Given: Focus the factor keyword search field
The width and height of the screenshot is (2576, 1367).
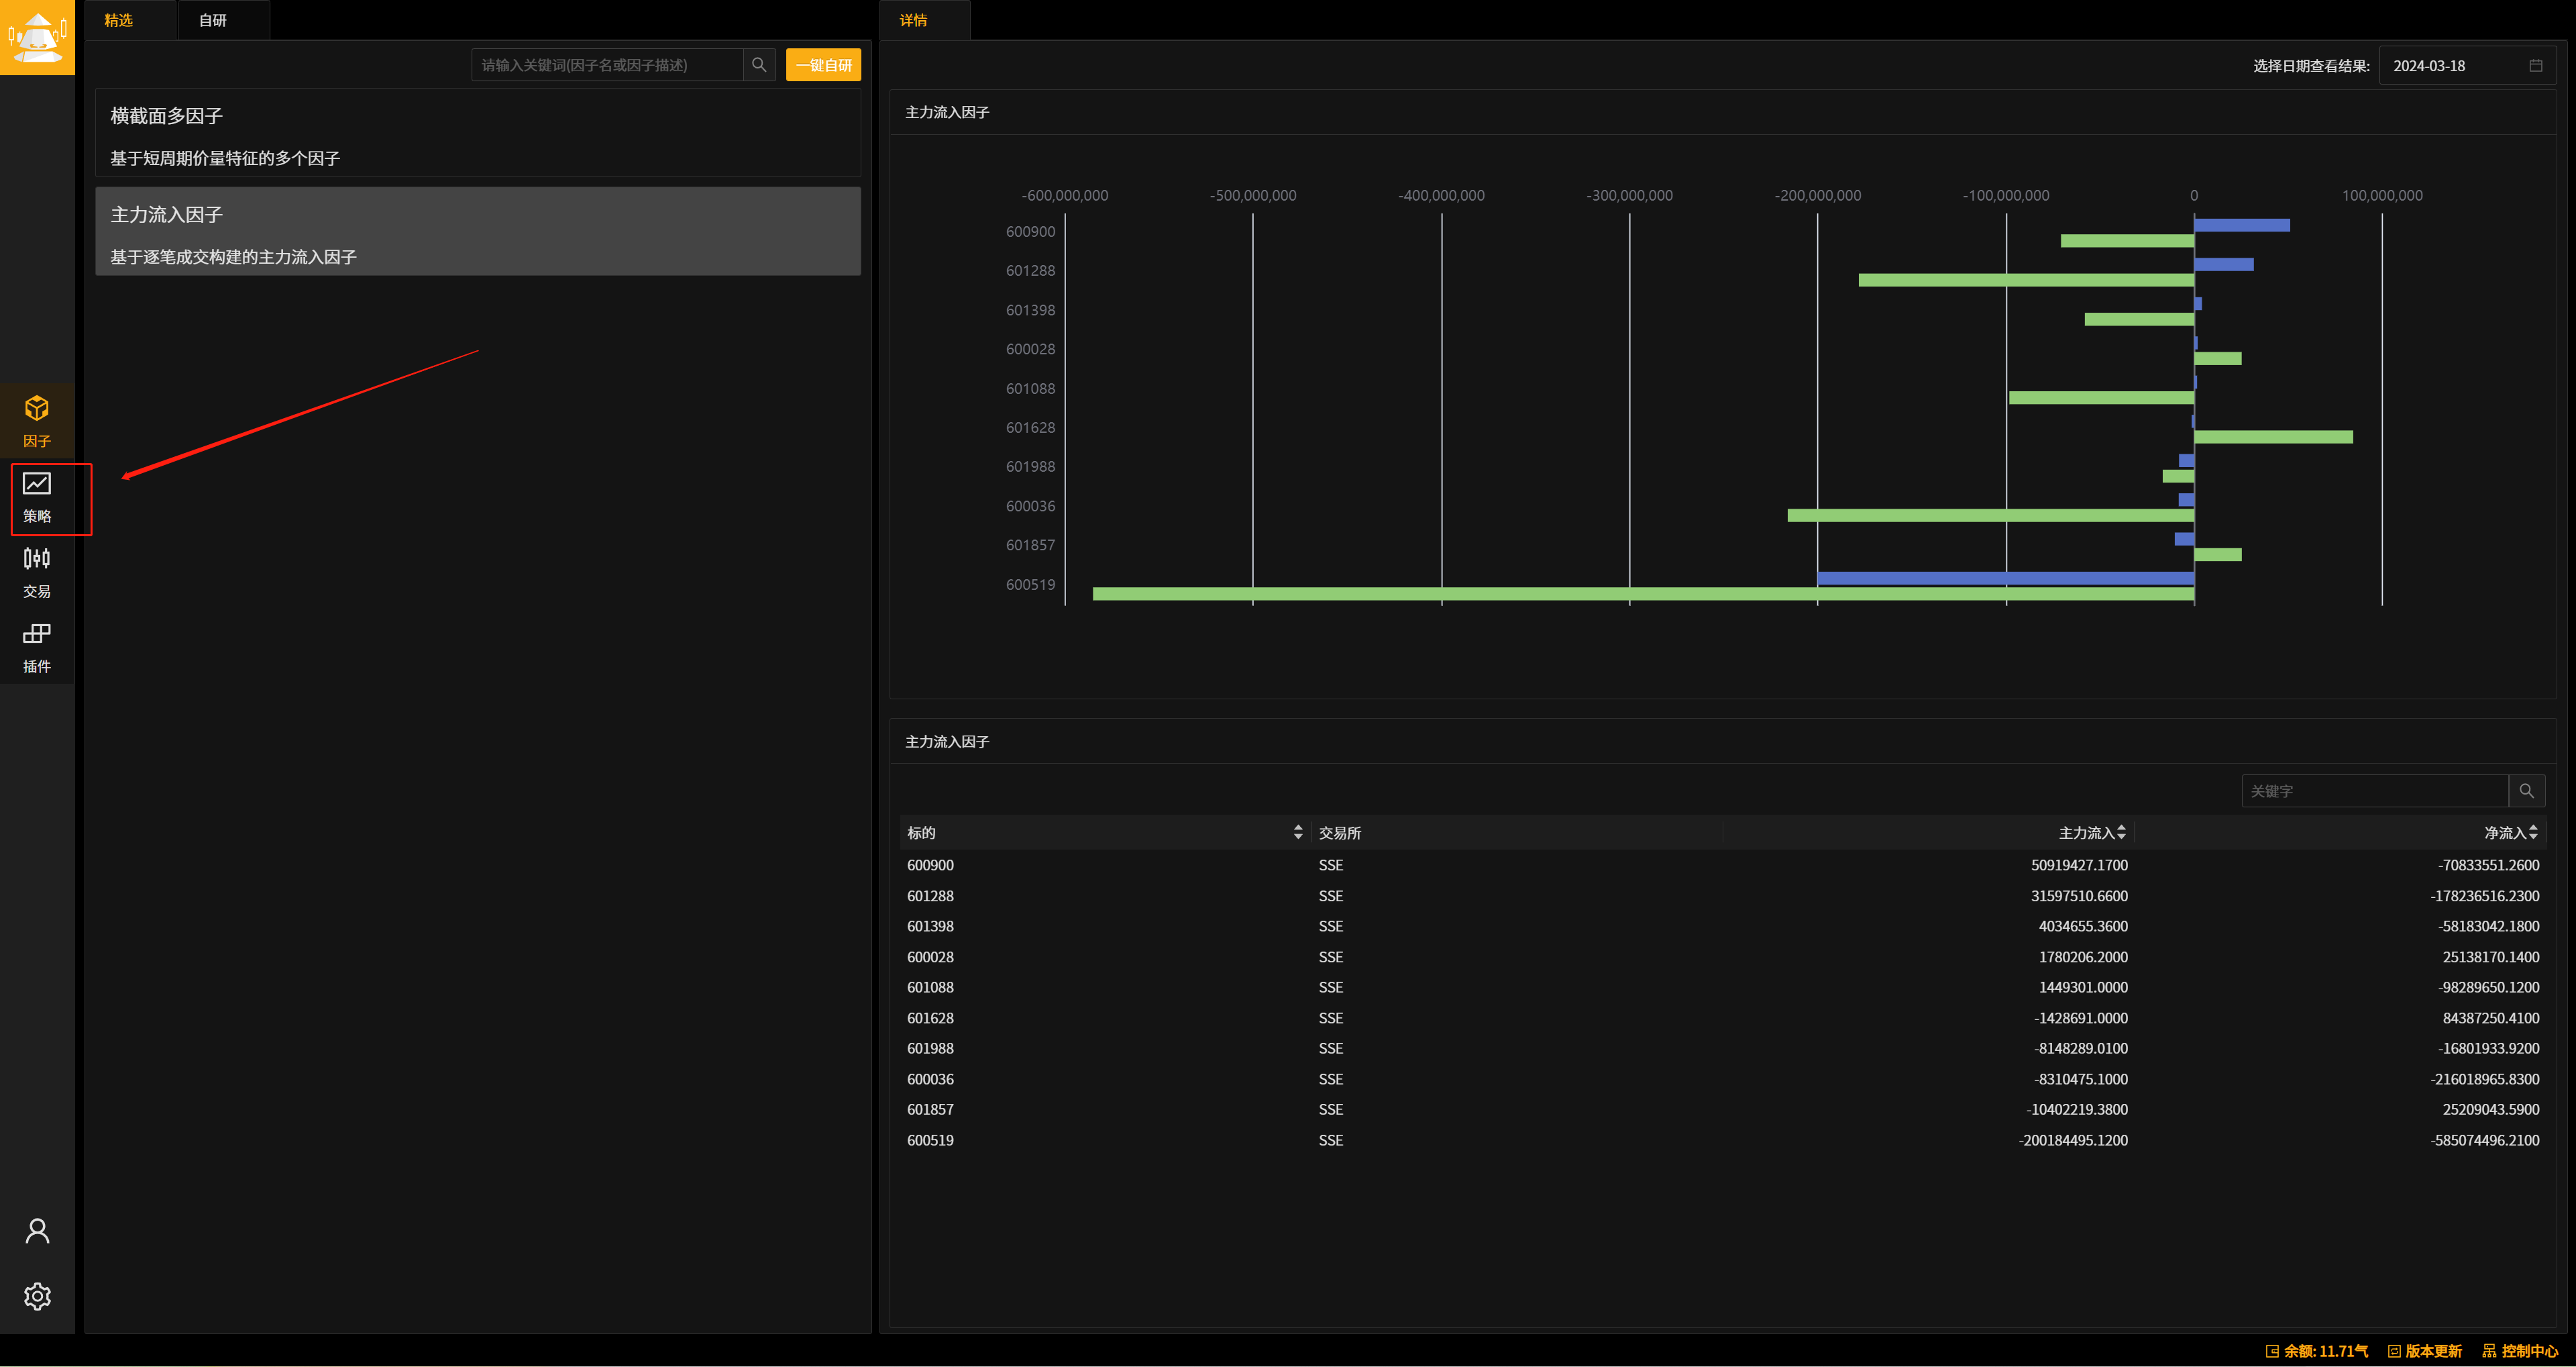Looking at the screenshot, I should (x=607, y=65).
